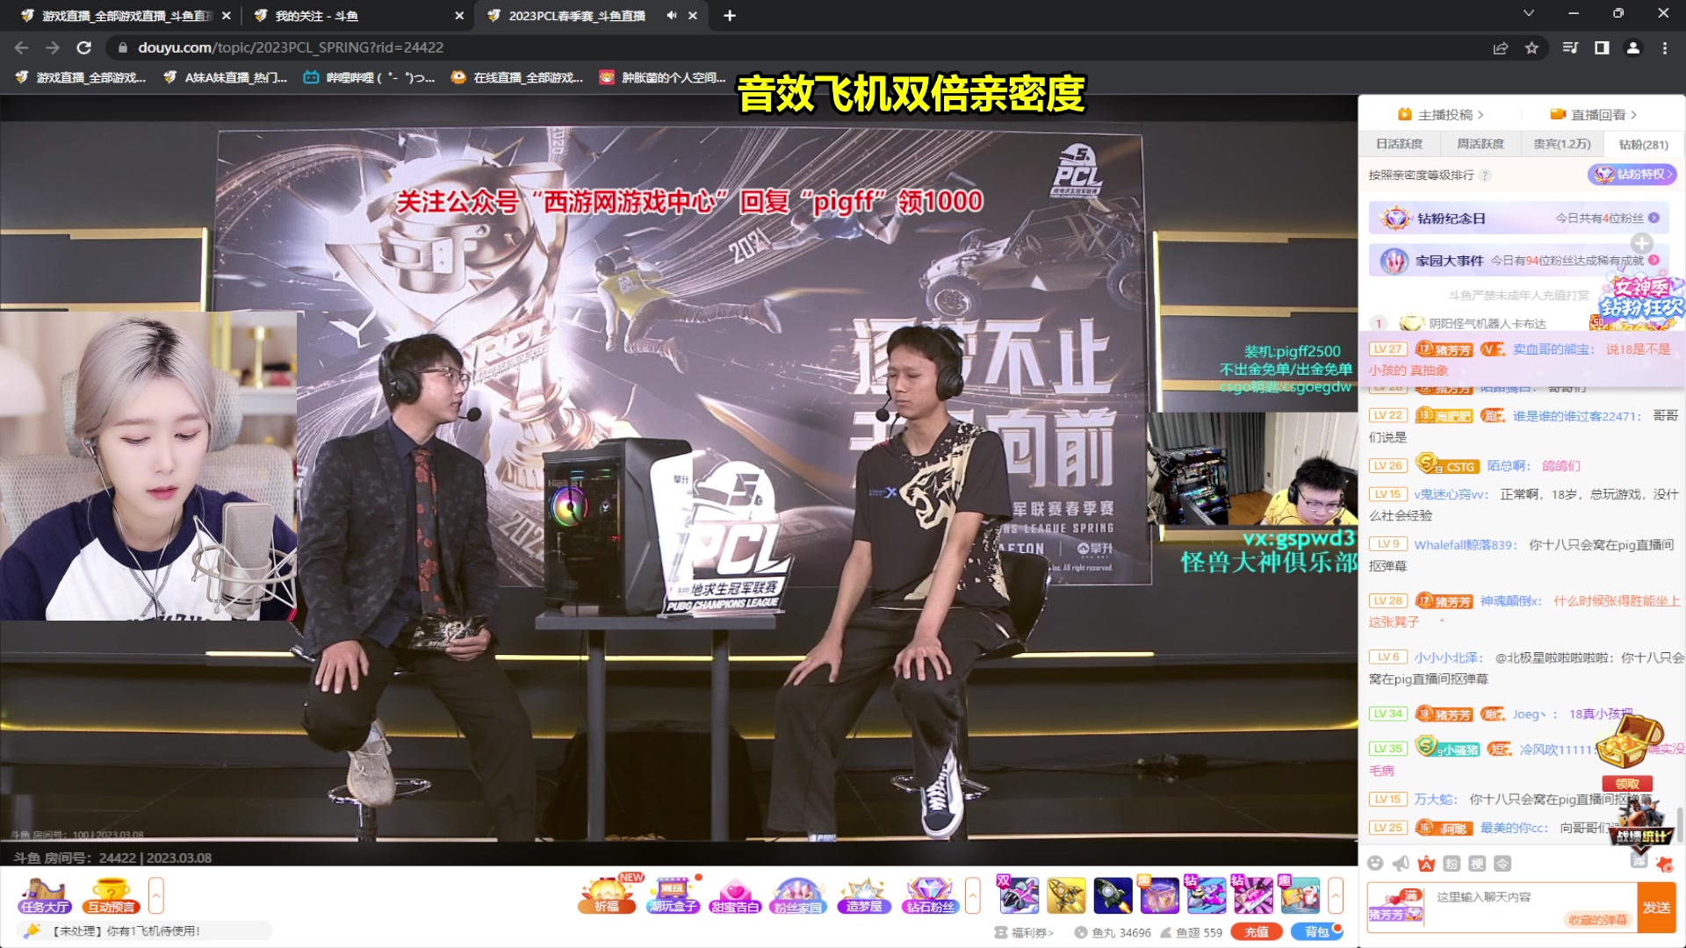Viewport: 1686px width, 948px height.
Task: Bookmark this page with the star icon
Action: pyautogui.click(x=1532, y=47)
